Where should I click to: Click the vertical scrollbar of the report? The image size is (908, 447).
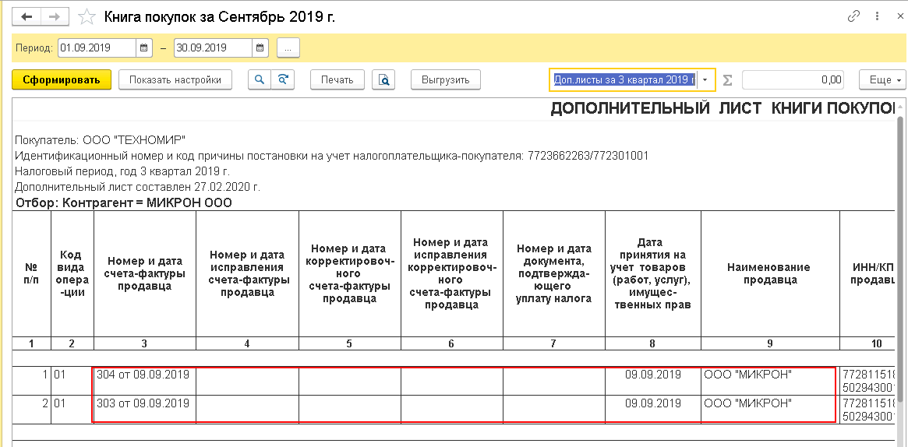[x=902, y=272]
